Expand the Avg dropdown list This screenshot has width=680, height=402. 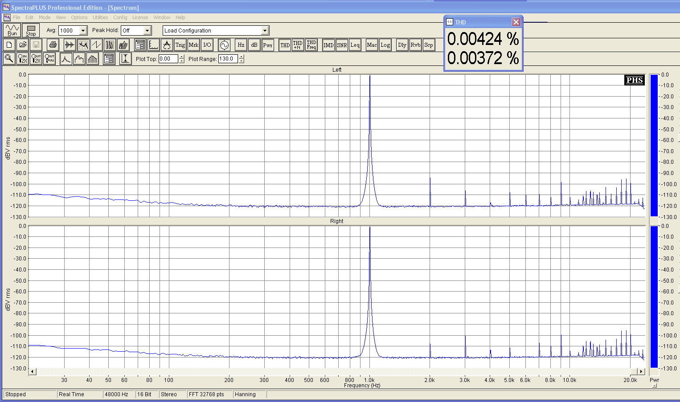click(x=83, y=31)
